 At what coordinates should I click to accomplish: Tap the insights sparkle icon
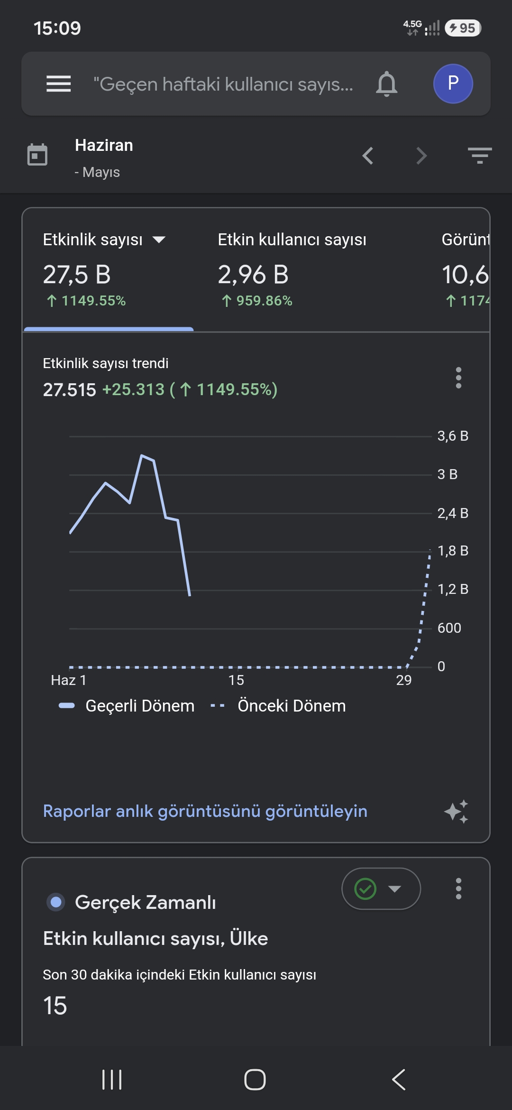pyautogui.click(x=457, y=812)
